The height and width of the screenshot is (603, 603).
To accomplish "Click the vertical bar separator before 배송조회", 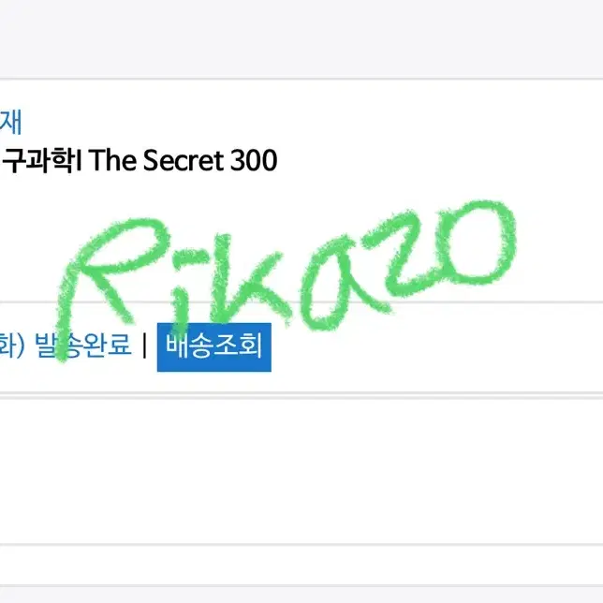I will [144, 346].
